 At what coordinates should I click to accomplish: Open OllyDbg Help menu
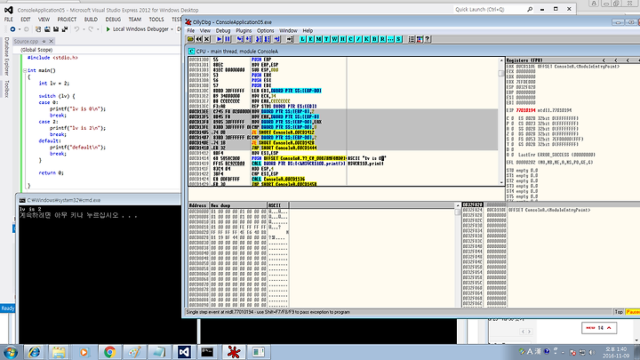click(x=308, y=30)
